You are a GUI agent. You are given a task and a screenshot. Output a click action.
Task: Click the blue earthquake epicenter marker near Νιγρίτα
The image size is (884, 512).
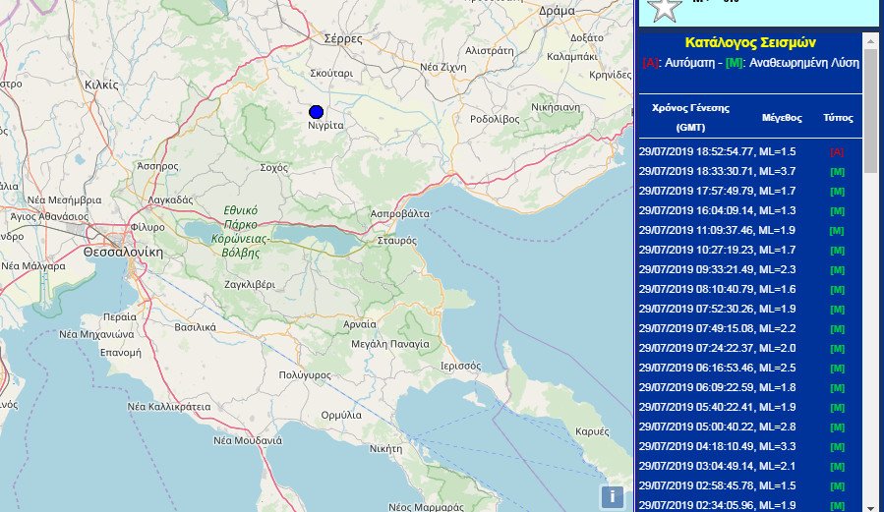(317, 111)
